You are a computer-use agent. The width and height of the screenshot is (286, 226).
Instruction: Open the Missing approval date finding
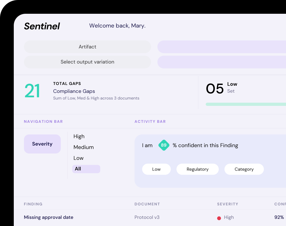click(48, 217)
